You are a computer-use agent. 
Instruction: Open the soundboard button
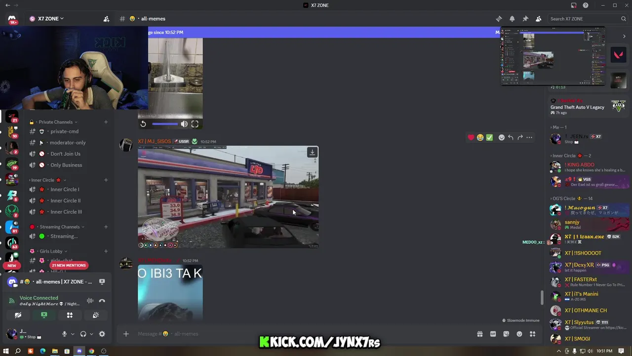tap(96, 315)
